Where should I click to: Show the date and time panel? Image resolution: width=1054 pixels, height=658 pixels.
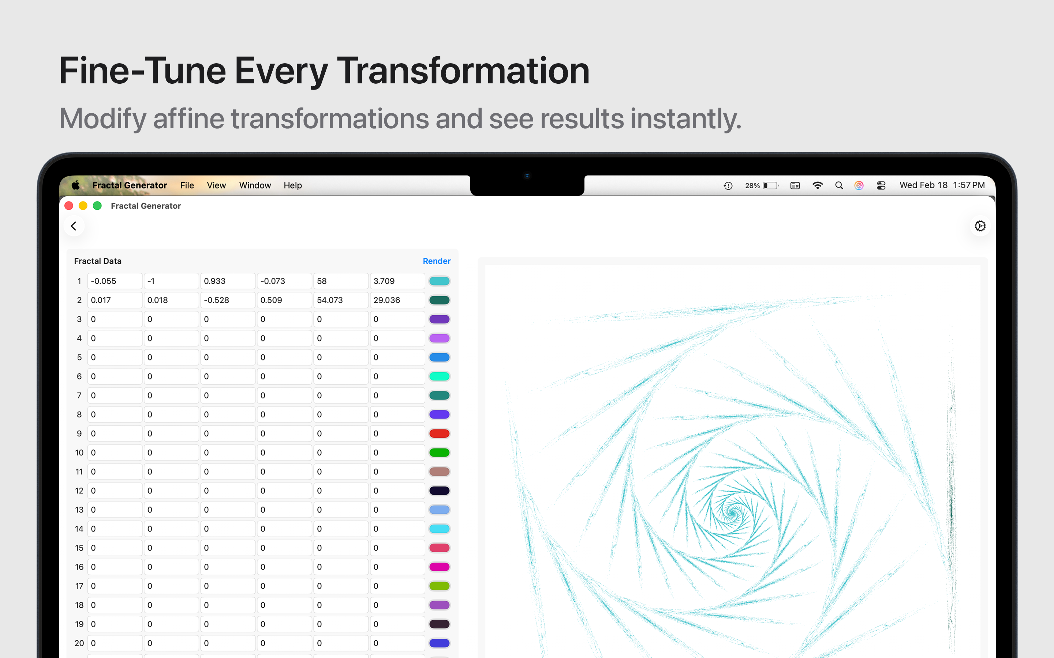coord(942,185)
